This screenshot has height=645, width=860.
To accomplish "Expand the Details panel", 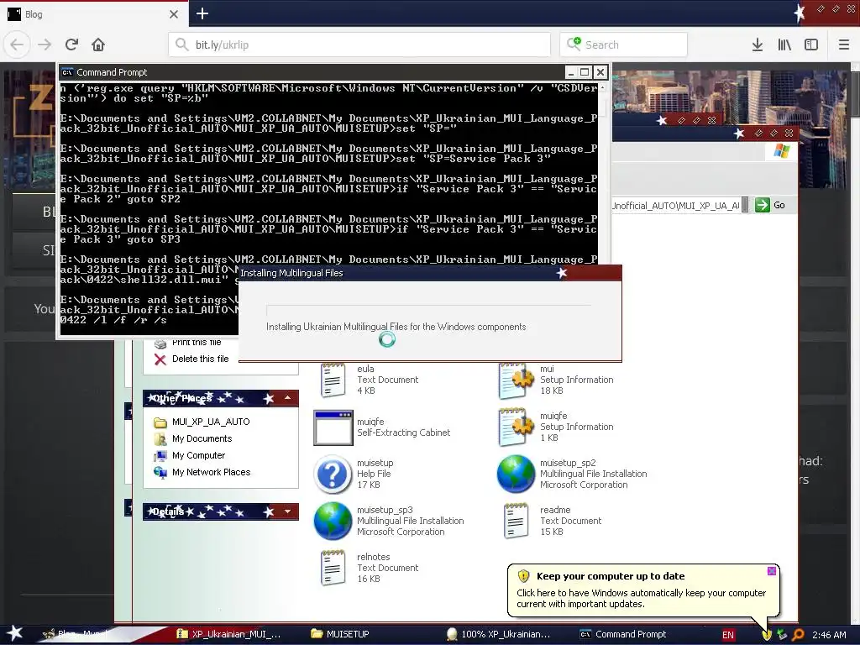I will pos(287,511).
